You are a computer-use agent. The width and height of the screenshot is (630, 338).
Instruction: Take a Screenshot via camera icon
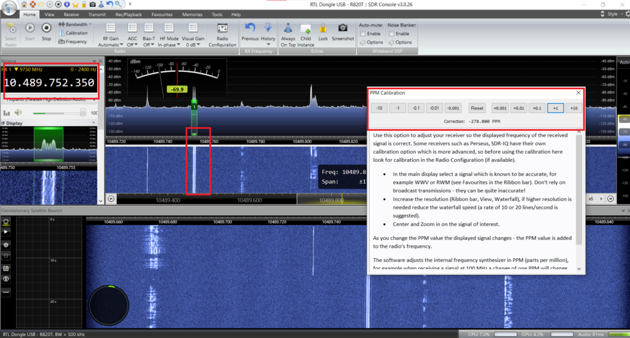pyautogui.click(x=343, y=31)
